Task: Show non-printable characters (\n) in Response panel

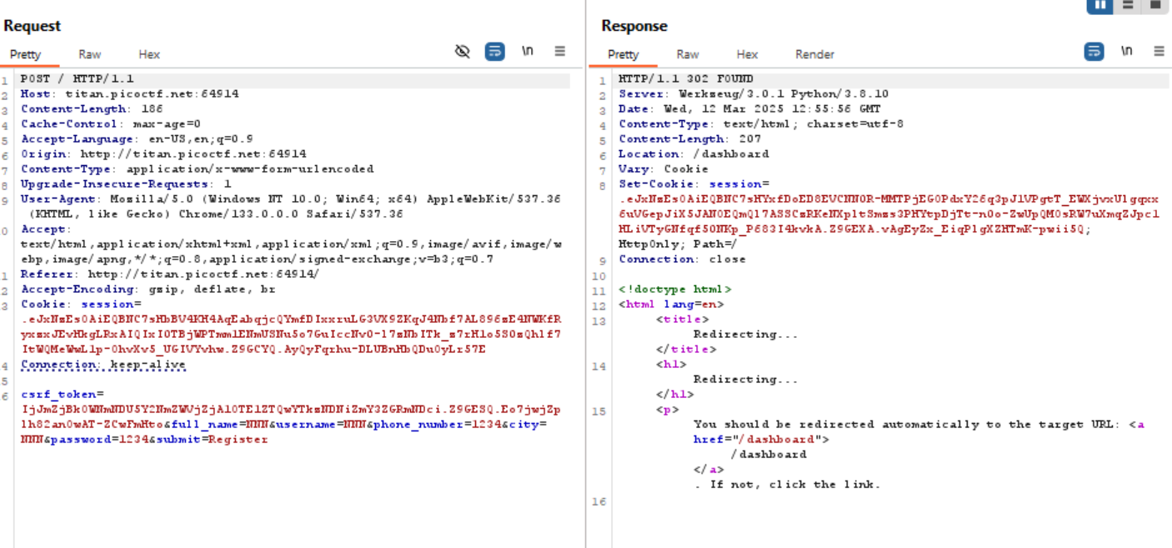Action: [x=1127, y=51]
